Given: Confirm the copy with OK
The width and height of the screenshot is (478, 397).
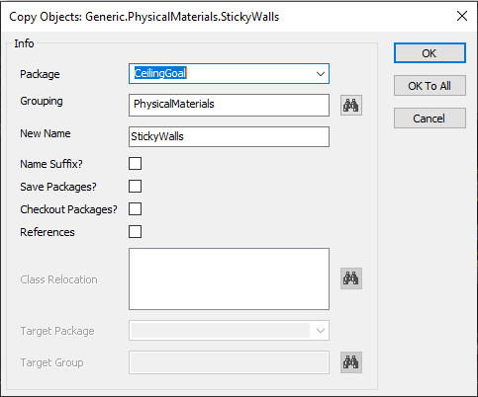Looking at the screenshot, I should point(430,53).
